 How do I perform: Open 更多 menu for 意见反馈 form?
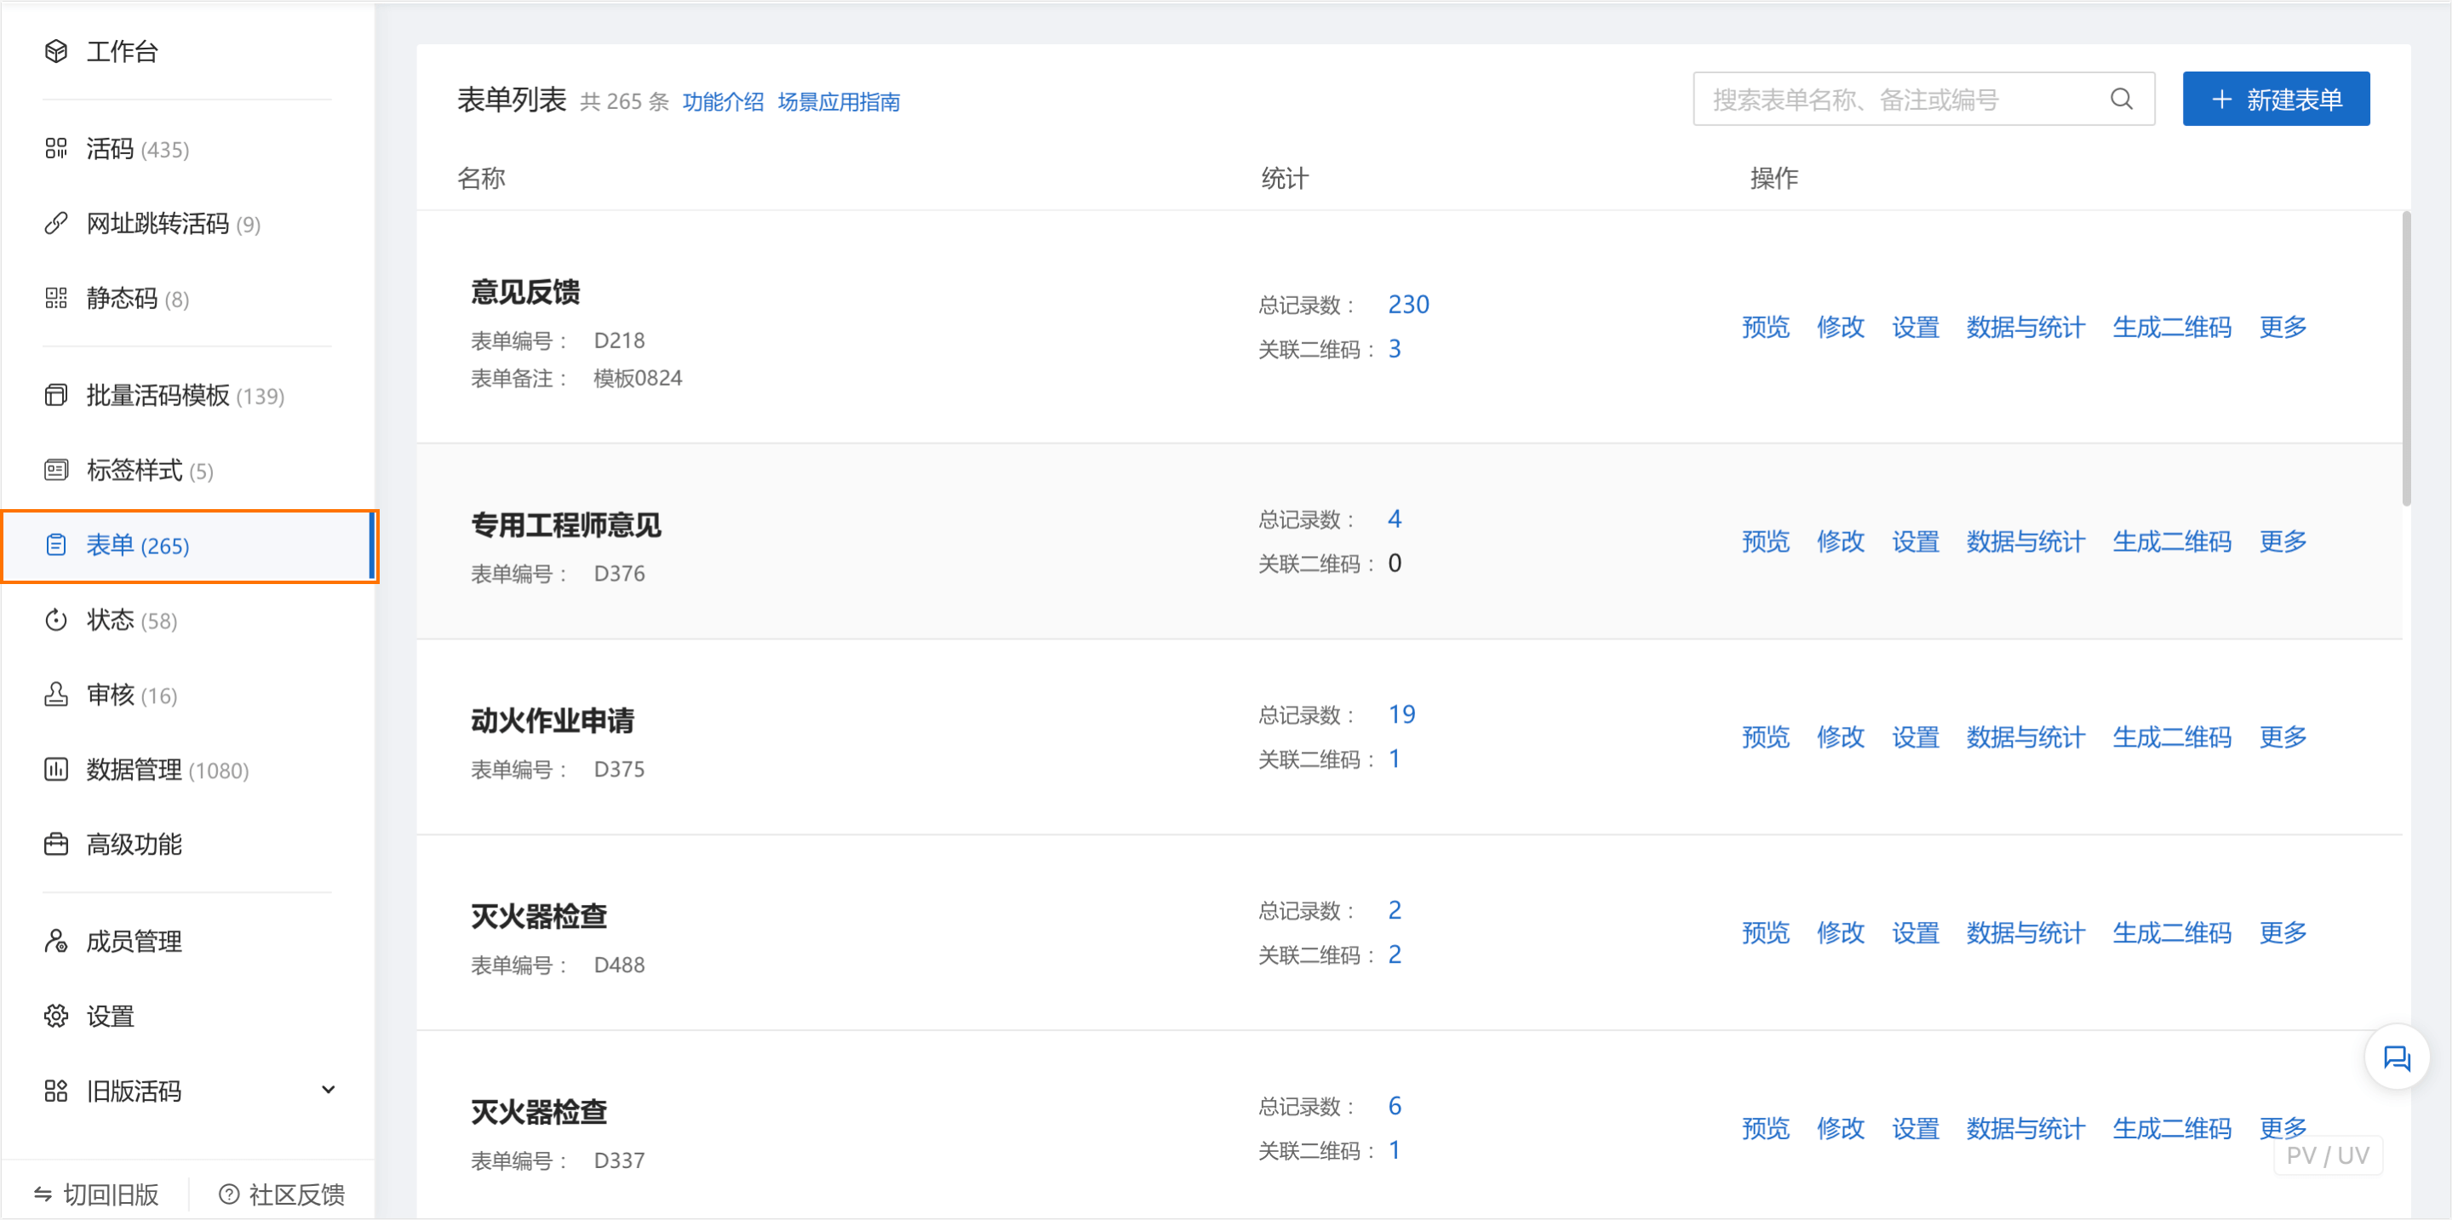coord(2283,328)
